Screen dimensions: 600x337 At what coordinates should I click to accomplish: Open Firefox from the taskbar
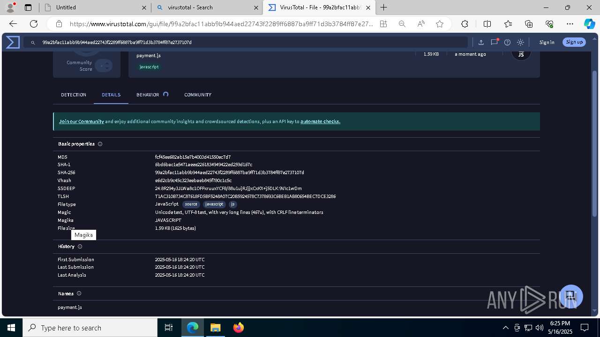[239, 328]
